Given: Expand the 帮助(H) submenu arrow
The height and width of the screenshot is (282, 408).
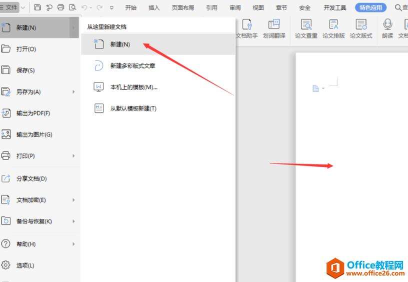Looking at the screenshot, I should (x=74, y=244).
